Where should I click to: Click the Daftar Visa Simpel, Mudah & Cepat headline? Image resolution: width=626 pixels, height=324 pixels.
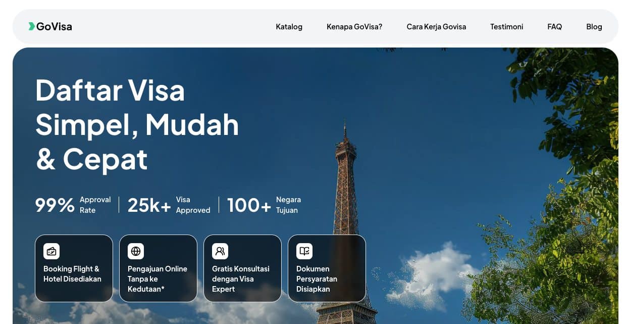137,124
